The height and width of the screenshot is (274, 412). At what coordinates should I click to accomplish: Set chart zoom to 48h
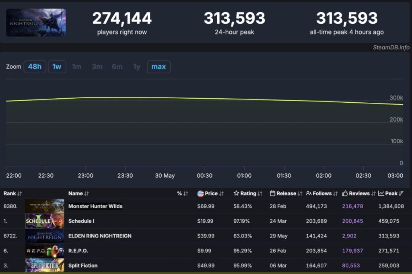[x=35, y=67]
